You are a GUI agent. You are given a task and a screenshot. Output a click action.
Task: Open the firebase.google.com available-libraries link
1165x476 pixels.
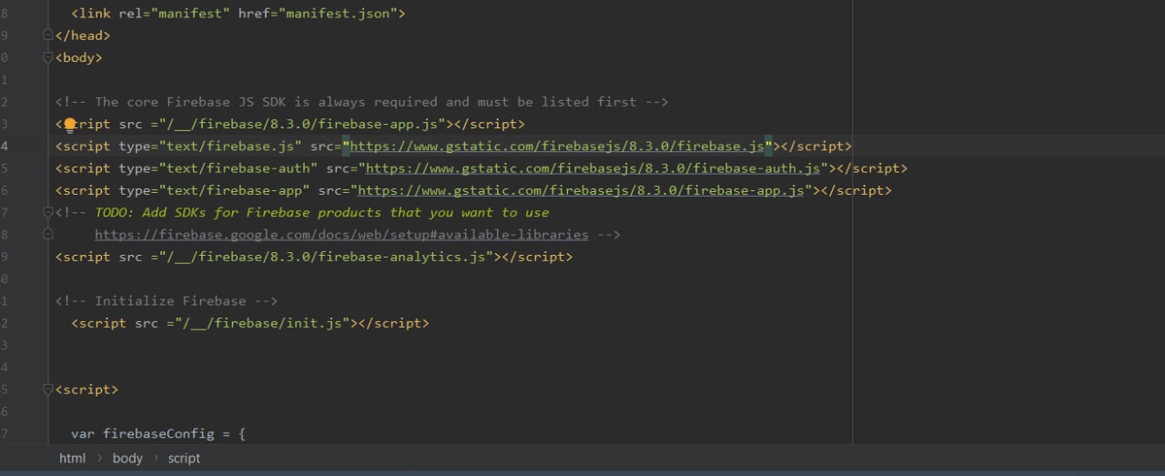click(341, 235)
